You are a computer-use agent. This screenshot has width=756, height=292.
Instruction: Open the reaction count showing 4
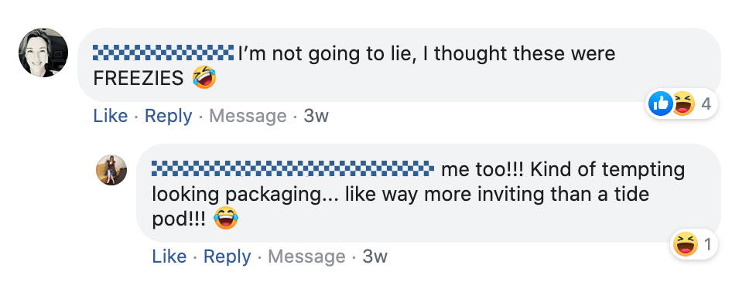tap(706, 104)
